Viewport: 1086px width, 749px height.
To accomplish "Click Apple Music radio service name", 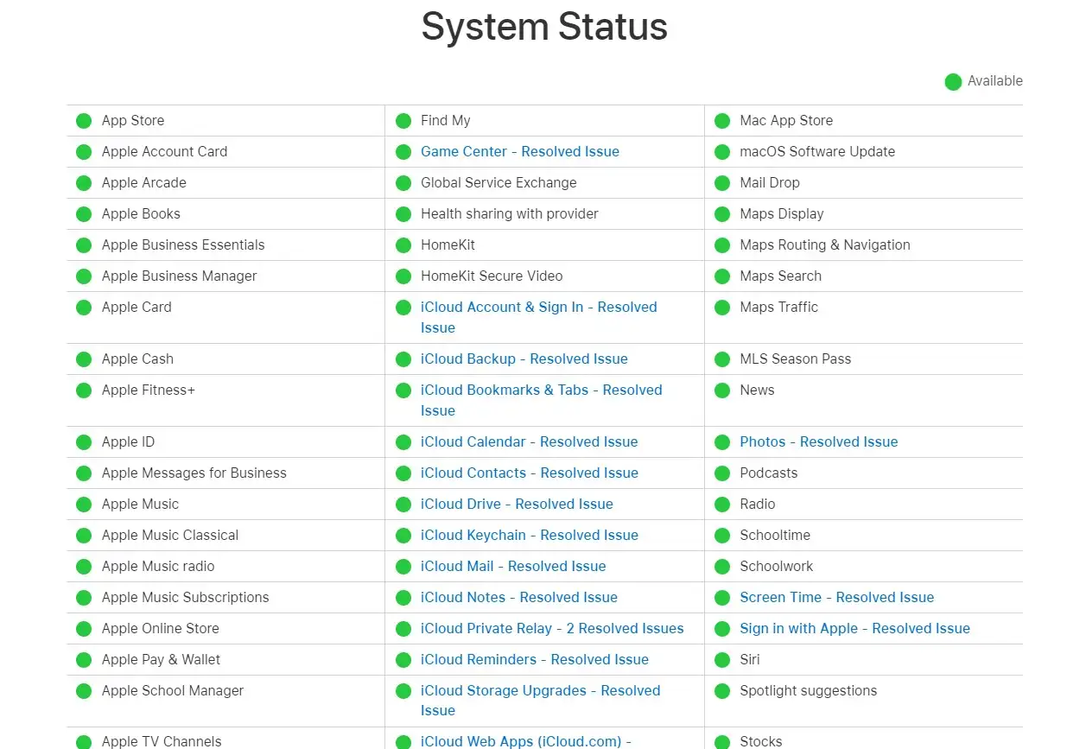I will (158, 566).
